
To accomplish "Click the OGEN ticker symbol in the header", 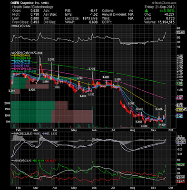I will 15,3.
